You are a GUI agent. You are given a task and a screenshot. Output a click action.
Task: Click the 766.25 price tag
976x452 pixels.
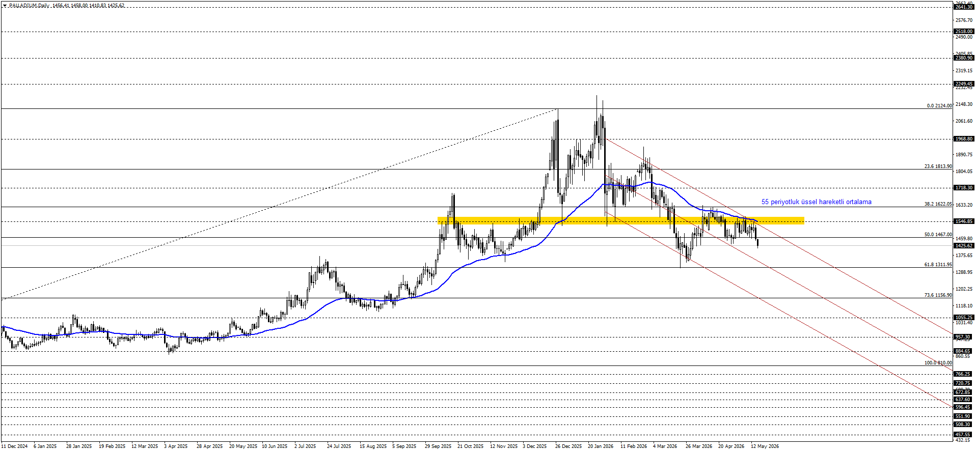point(964,374)
